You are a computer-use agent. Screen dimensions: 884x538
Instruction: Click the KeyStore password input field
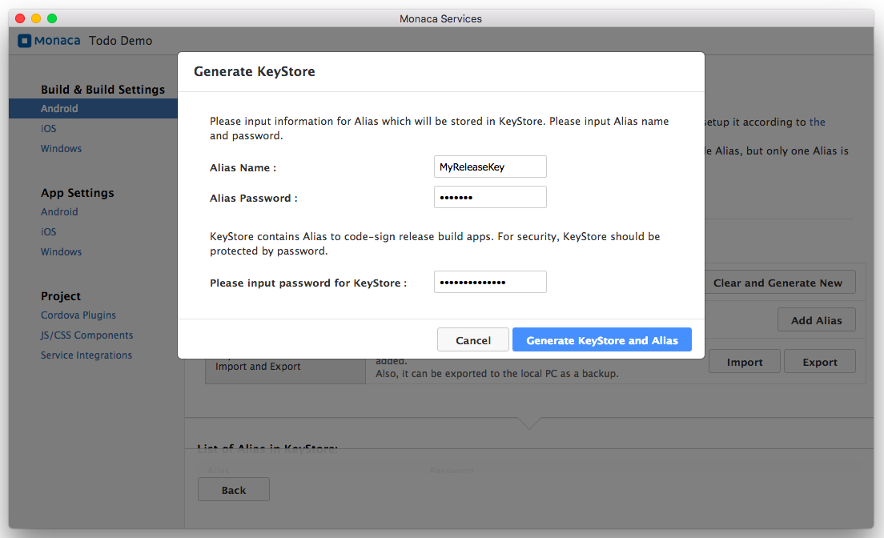pos(490,283)
